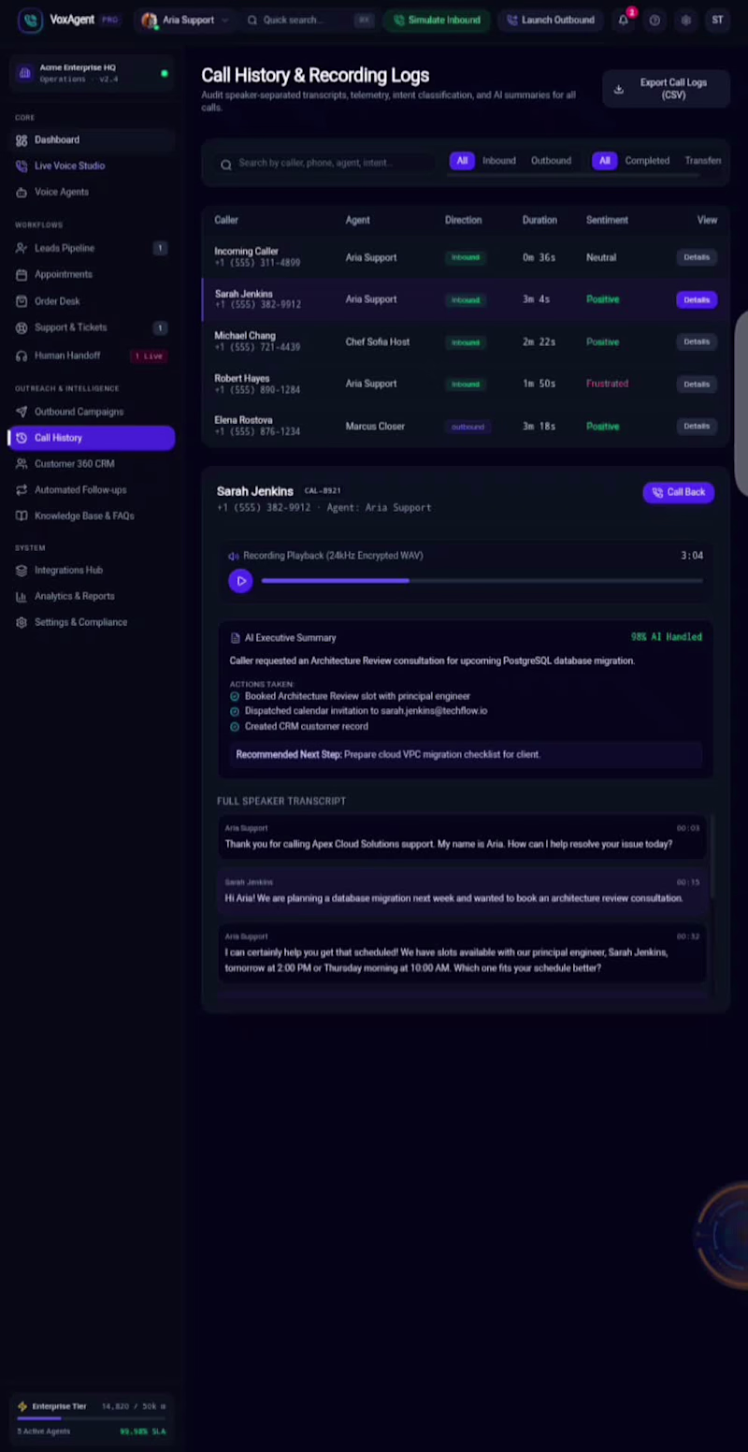Open the gear settings icon in top bar

686,20
